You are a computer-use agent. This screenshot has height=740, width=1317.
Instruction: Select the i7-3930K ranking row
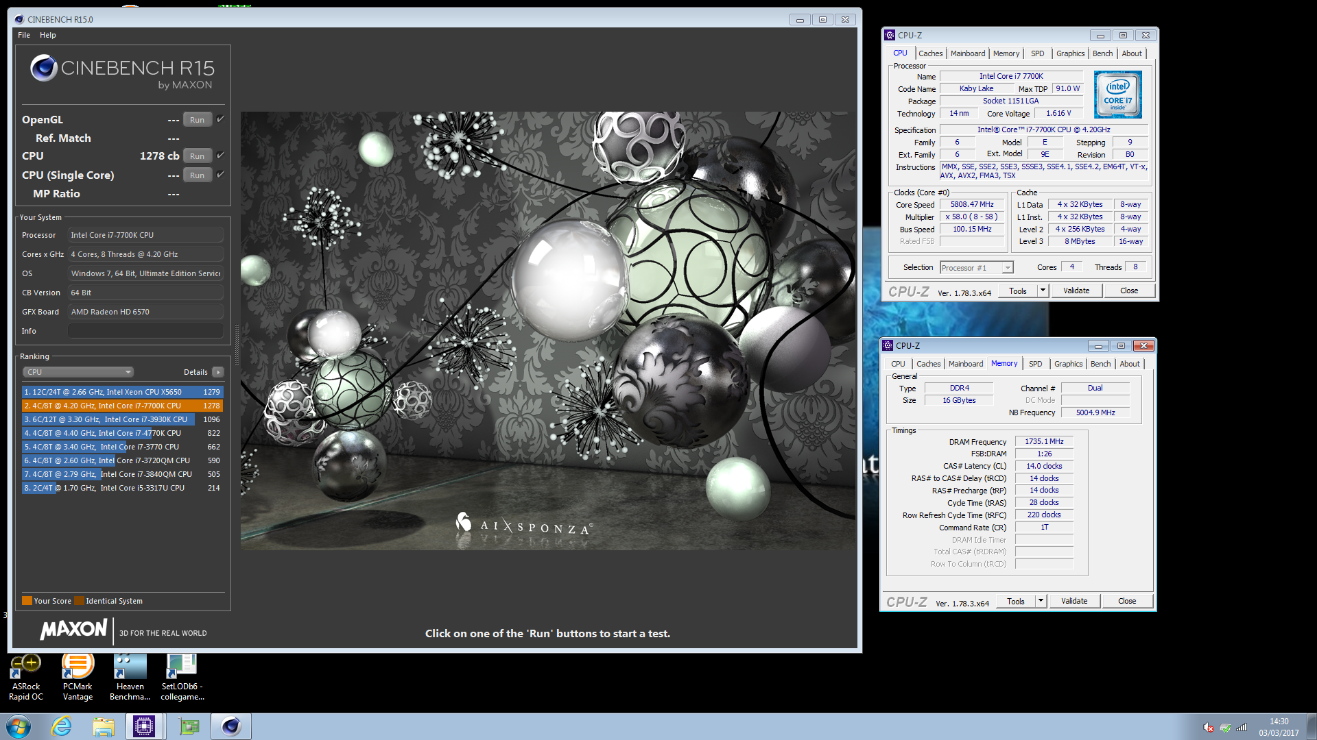pos(122,419)
